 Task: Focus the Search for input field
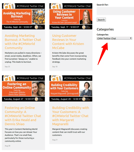point(115,11)
